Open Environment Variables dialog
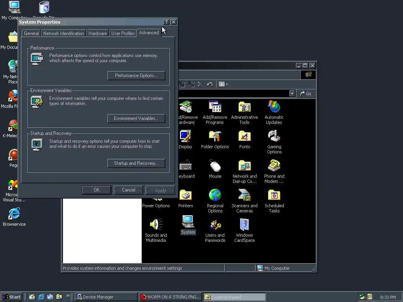 (x=136, y=118)
